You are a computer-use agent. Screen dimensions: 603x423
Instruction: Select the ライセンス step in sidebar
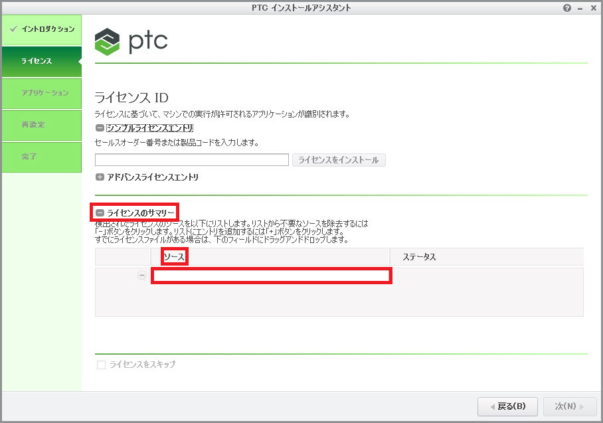[42, 62]
